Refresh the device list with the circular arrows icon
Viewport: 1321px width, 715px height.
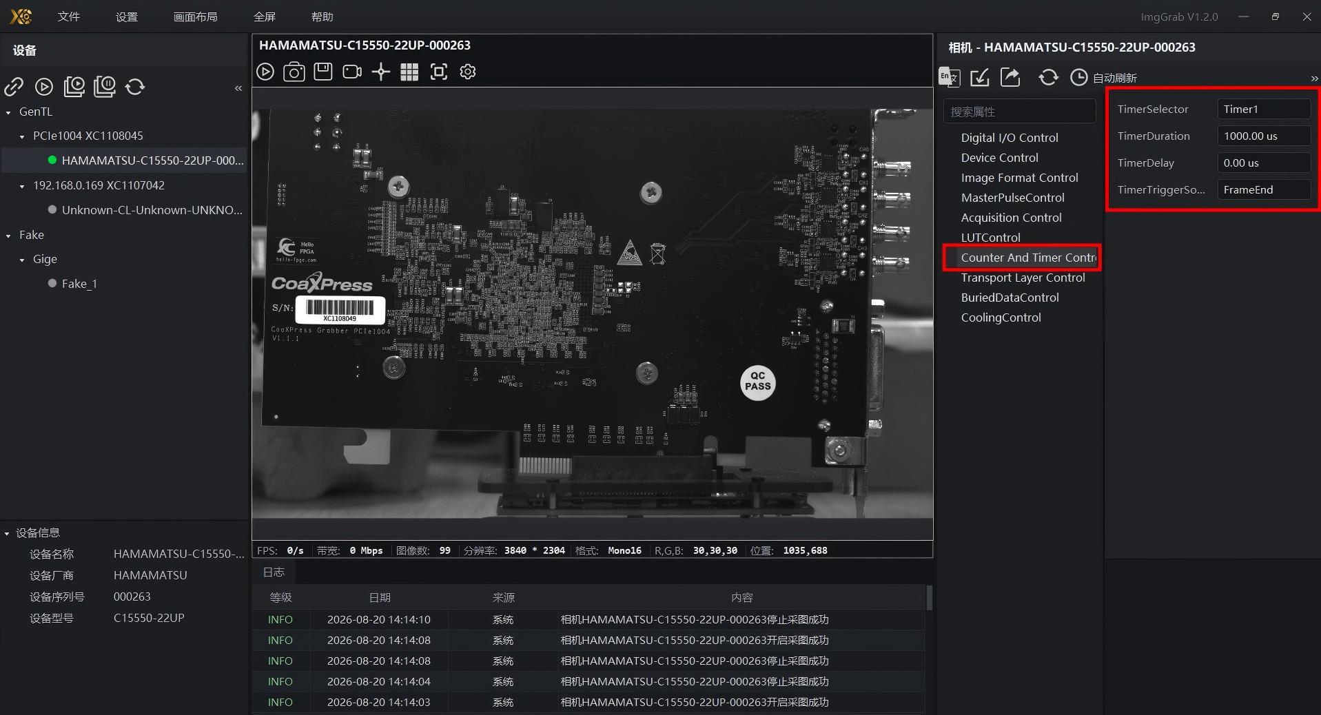pos(135,86)
